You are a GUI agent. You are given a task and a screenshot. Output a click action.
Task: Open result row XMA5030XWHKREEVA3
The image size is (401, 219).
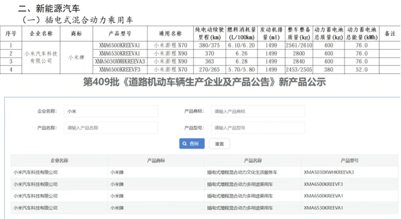(205, 172)
